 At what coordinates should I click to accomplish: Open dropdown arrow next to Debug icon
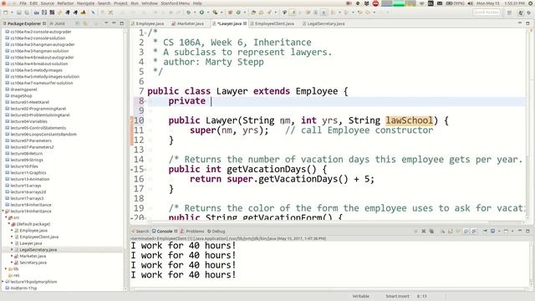[194, 13]
